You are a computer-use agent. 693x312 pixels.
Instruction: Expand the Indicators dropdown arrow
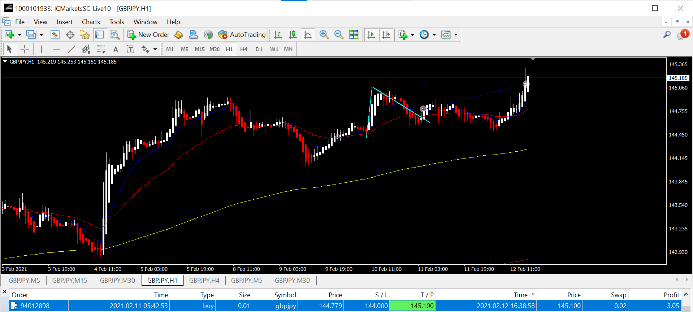(x=412, y=35)
